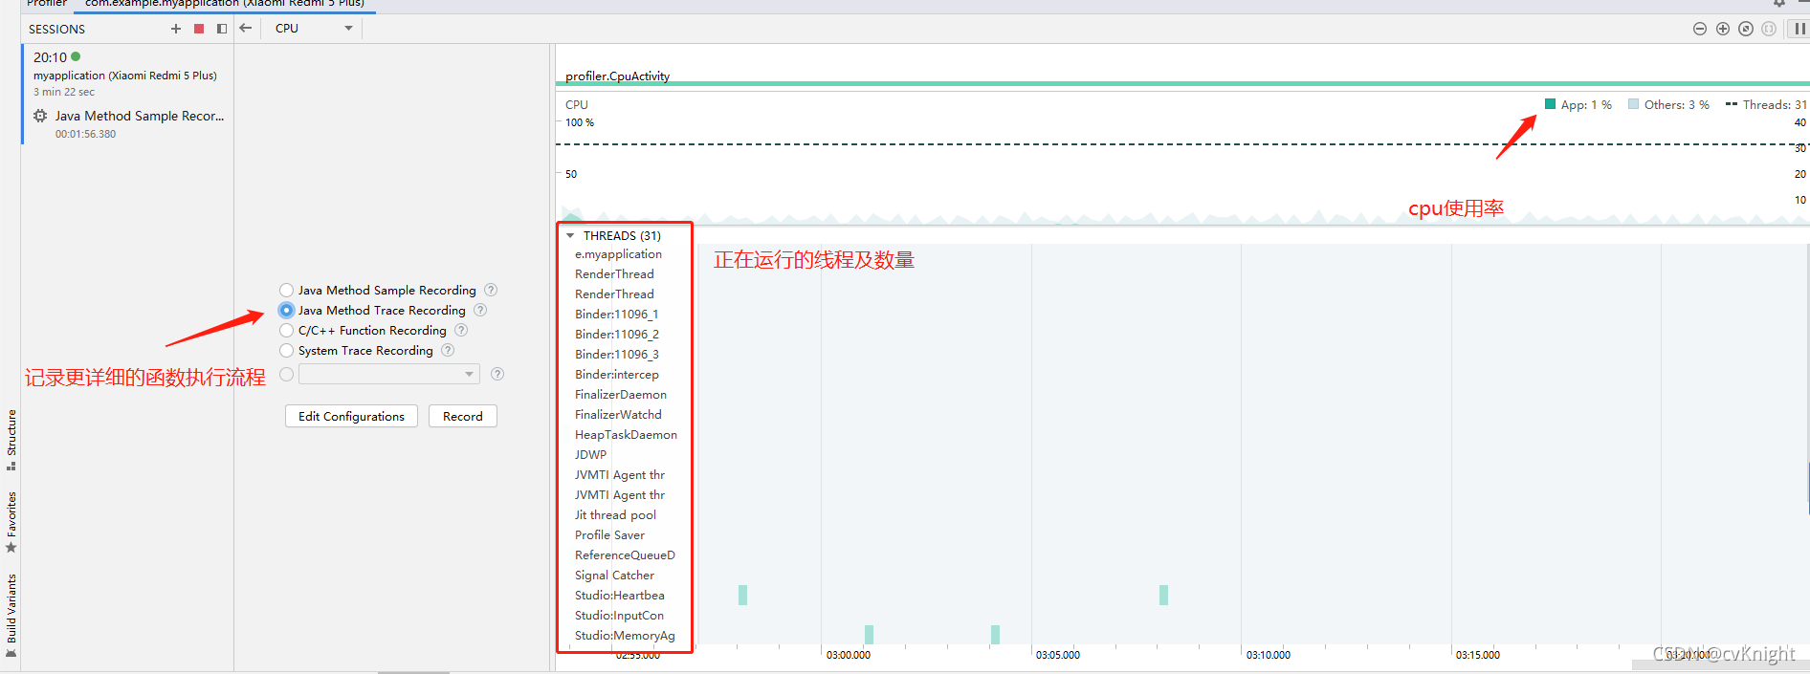Show help for Java Method Trace Recording
1810x674 pixels.
tap(480, 310)
